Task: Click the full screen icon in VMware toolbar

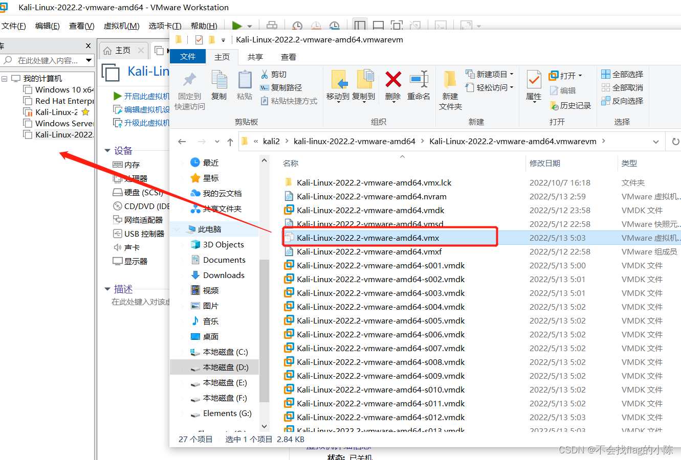Action: pos(397,26)
